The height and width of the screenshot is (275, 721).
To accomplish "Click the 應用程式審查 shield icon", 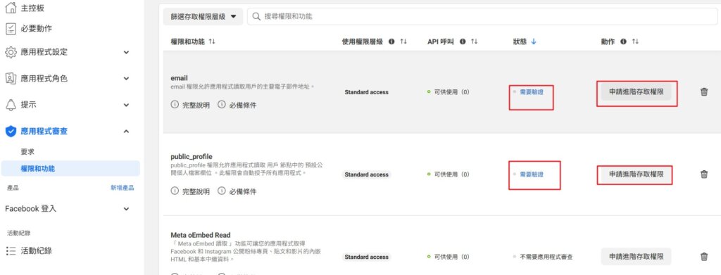I will tap(11, 132).
